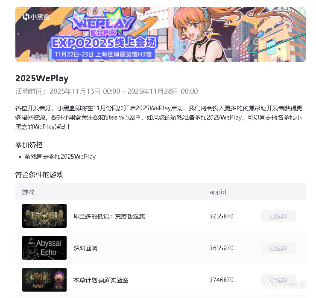Open the 本草计划 game thumbnail
Screen dimensions: 316x298
pyautogui.click(x=44, y=280)
